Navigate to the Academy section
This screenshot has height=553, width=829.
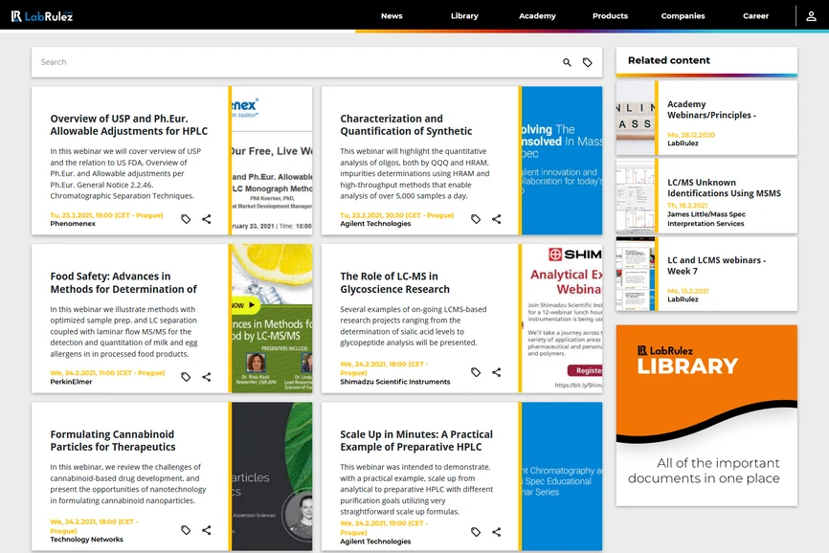pyautogui.click(x=537, y=16)
